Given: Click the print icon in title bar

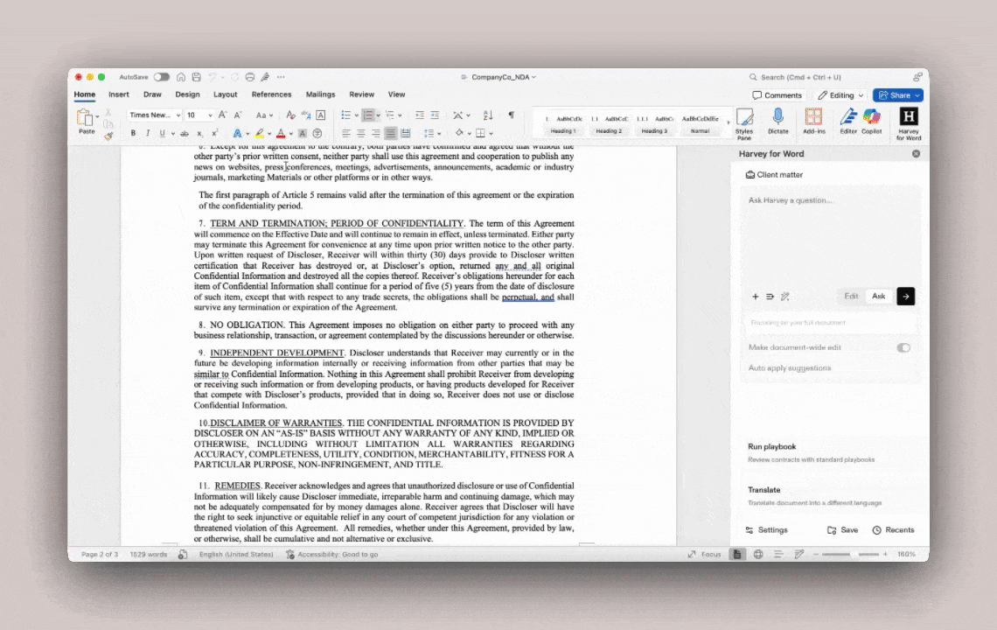Looking at the screenshot, I should 250,77.
